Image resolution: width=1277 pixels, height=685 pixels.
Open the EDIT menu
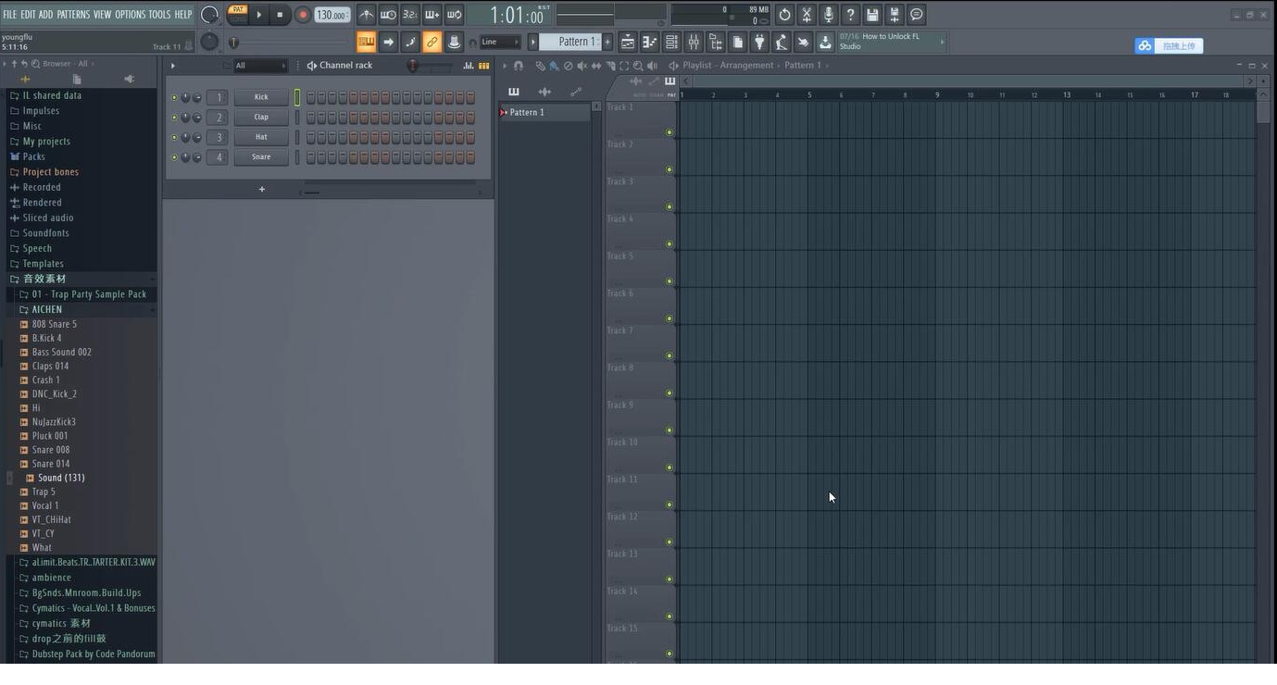[x=28, y=15]
